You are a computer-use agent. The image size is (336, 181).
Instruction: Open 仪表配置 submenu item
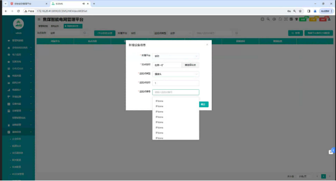tap(17, 167)
